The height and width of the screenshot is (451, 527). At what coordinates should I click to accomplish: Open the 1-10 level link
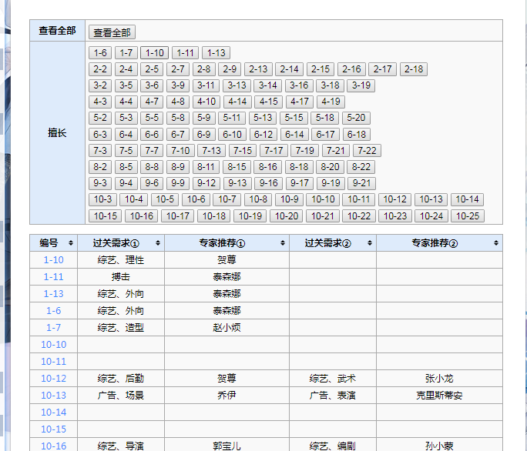pyautogui.click(x=53, y=259)
